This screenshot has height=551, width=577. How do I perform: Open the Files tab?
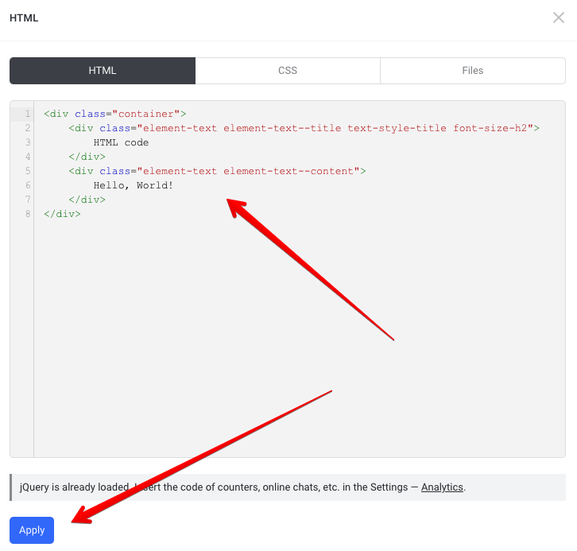pyautogui.click(x=472, y=71)
